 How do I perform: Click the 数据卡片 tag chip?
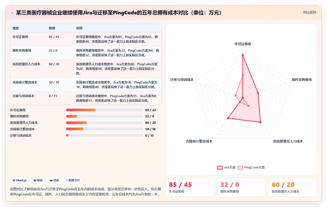[73, 180]
